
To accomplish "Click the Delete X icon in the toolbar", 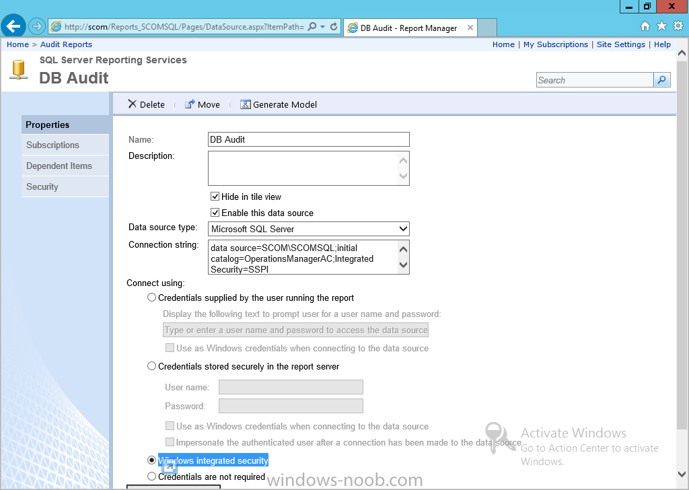I will click(133, 104).
